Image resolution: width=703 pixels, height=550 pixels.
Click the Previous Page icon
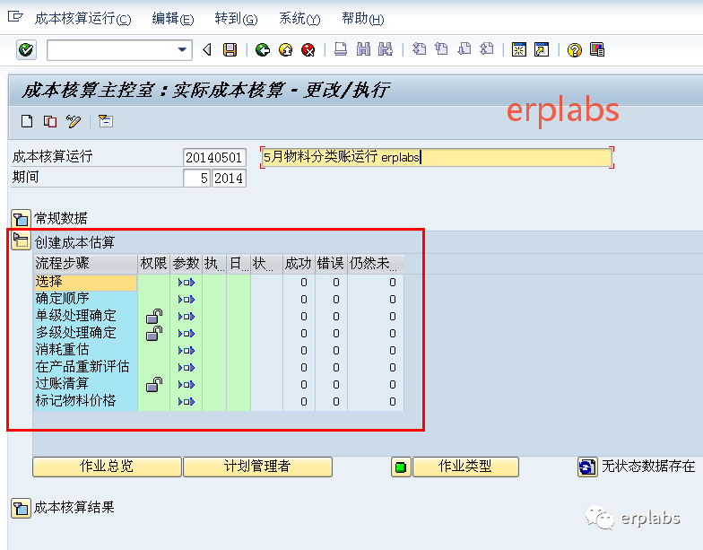441,48
